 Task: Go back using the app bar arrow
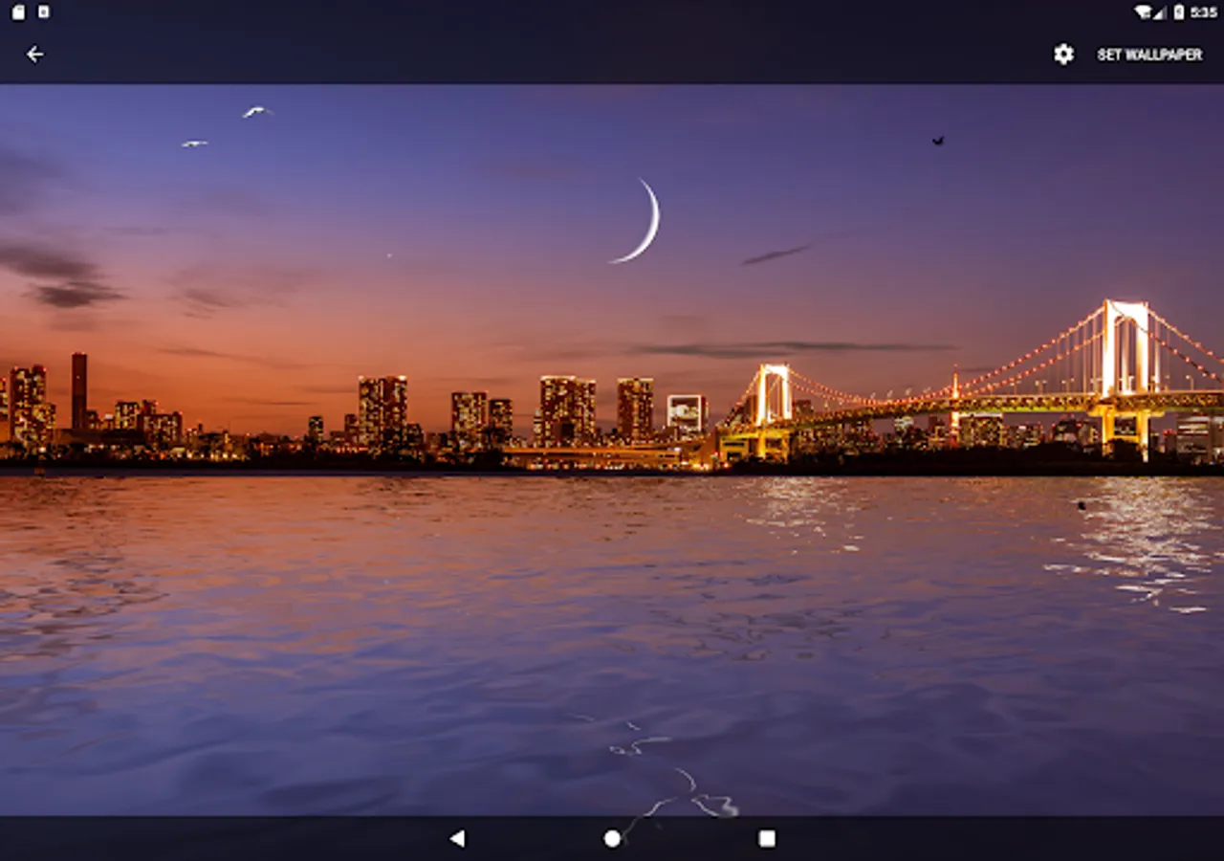coord(34,55)
